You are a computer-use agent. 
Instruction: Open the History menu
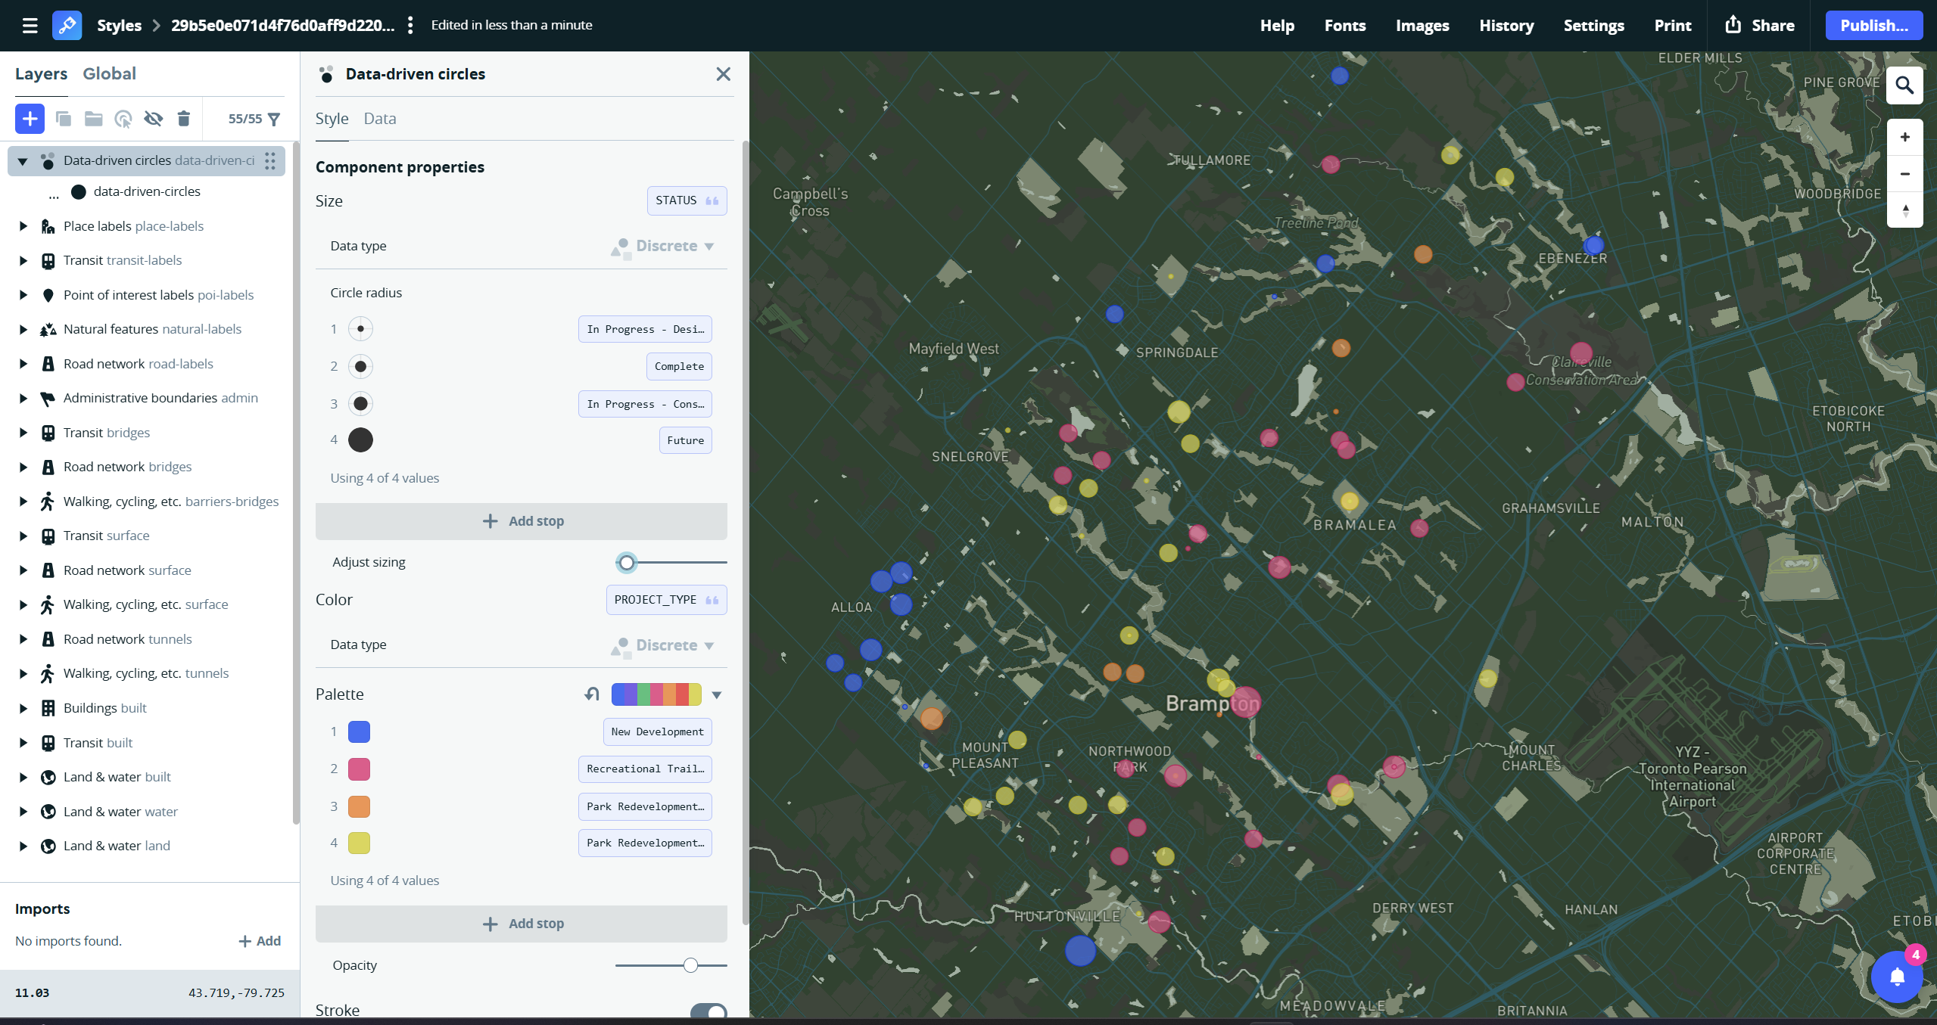[x=1506, y=25]
